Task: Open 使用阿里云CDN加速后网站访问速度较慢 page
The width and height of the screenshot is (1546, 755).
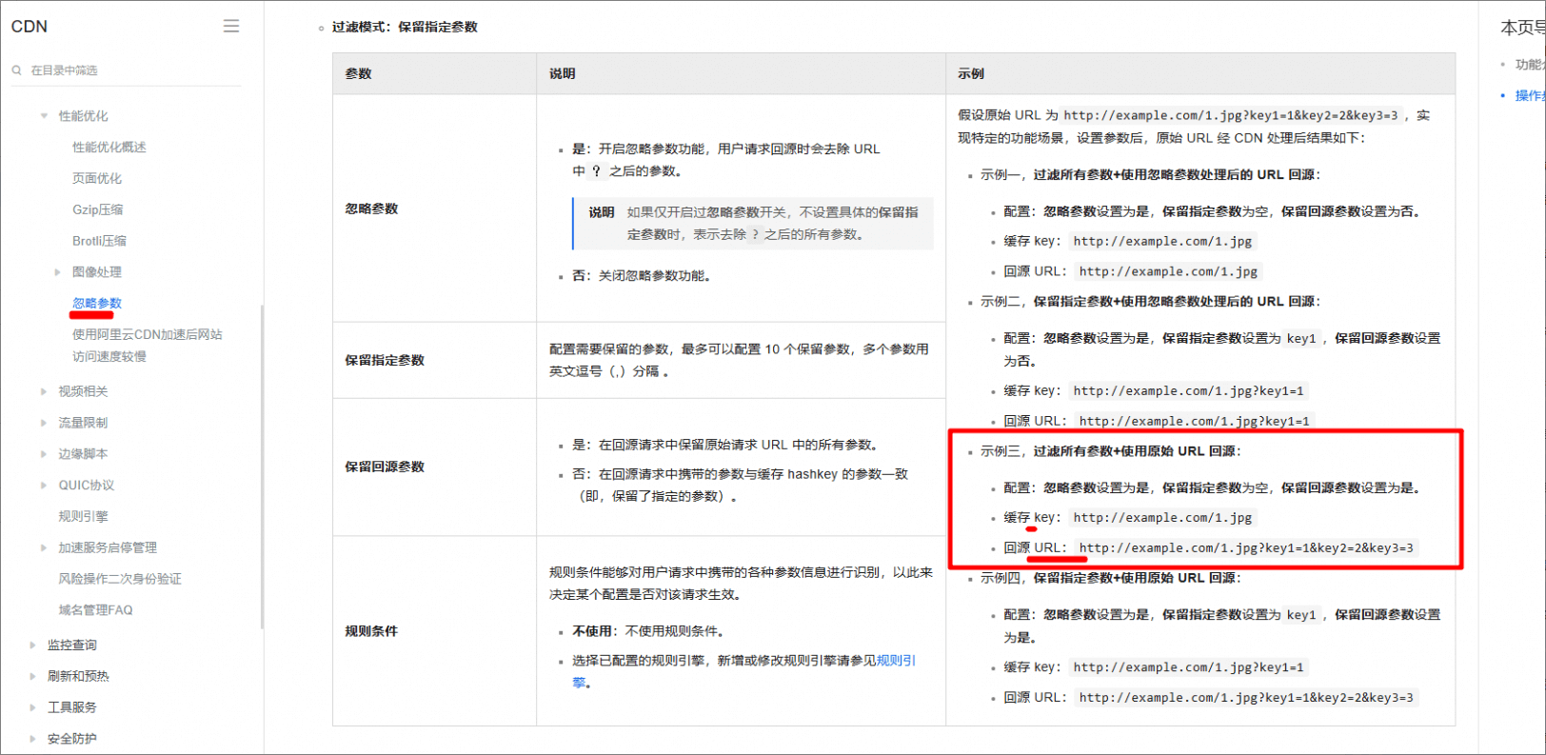Action: coord(148,346)
